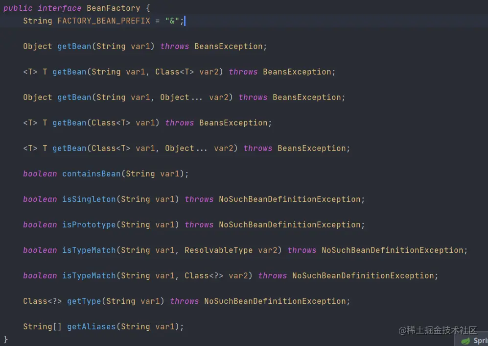
Task: Click getBean taking only Class<T> var1
Action: (x=70, y=123)
